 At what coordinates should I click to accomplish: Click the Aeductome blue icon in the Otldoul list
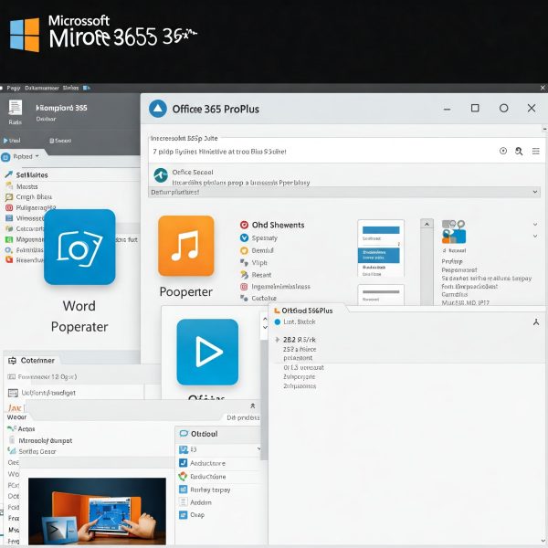[x=183, y=463]
